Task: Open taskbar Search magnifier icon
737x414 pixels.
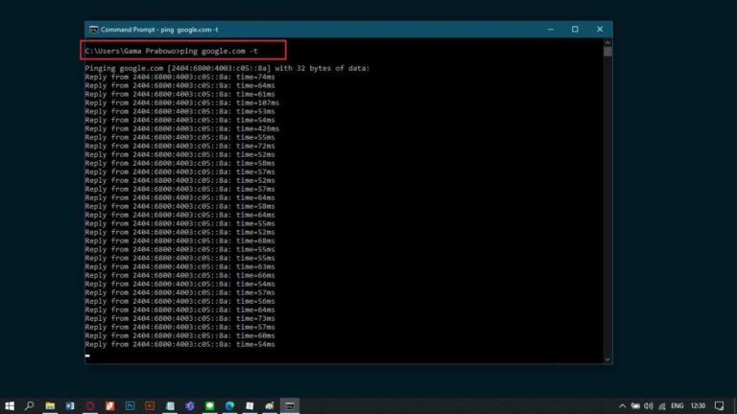Action: [x=30, y=405]
